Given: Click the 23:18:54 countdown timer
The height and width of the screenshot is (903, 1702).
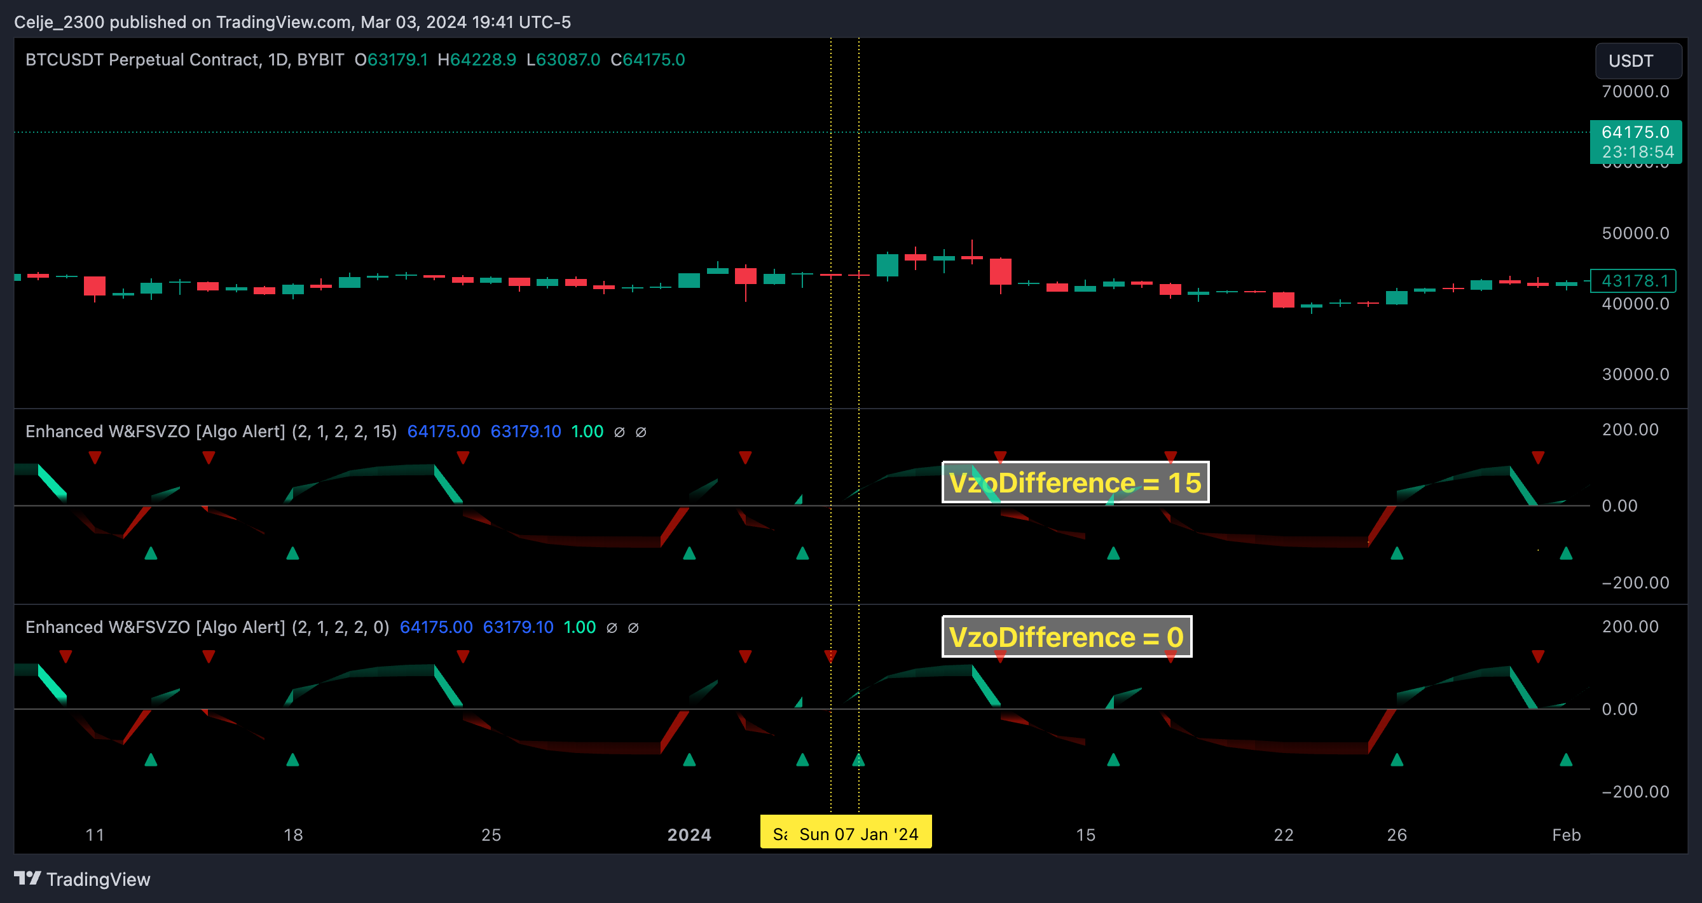Looking at the screenshot, I should pyautogui.click(x=1637, y=152).
